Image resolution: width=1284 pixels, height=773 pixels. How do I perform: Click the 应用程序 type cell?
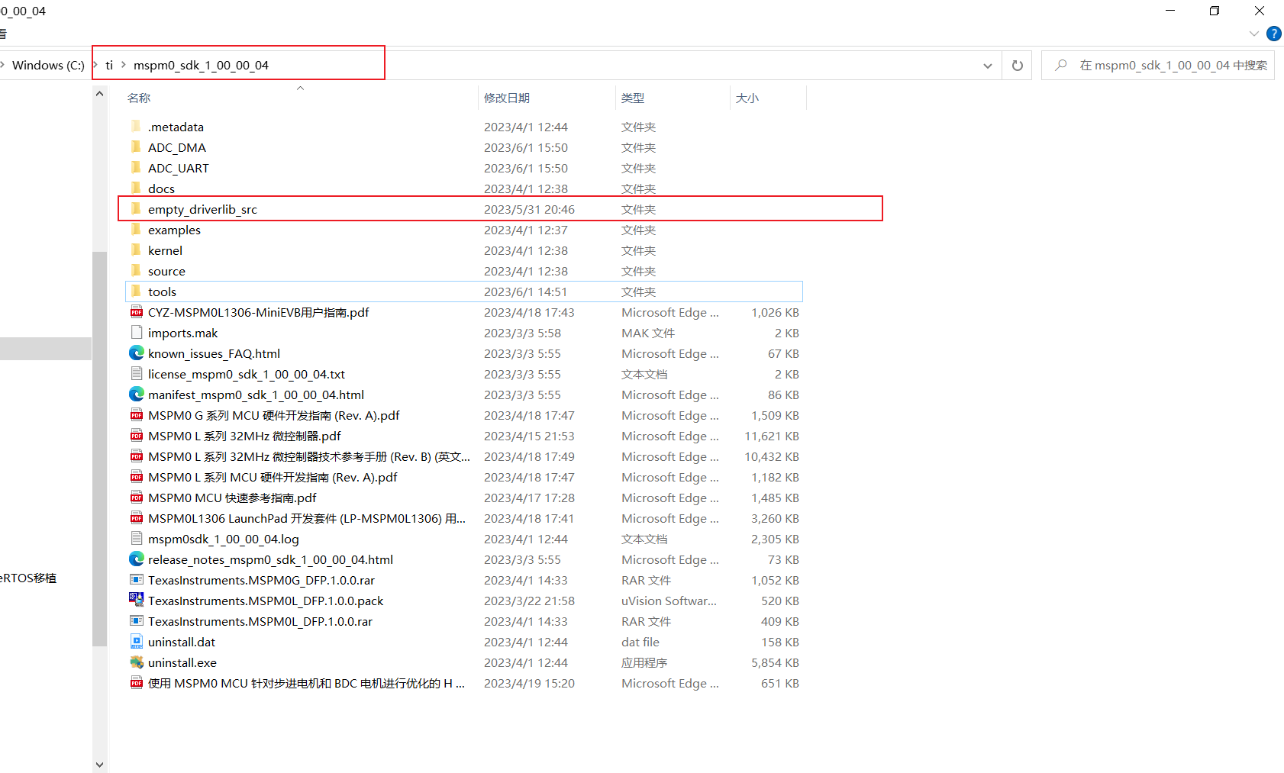point(644,662)
